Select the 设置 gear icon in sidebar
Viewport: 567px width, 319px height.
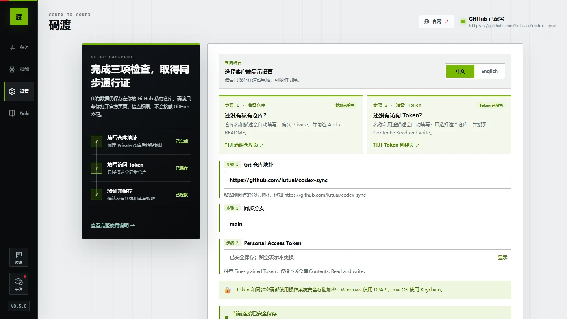12,91
